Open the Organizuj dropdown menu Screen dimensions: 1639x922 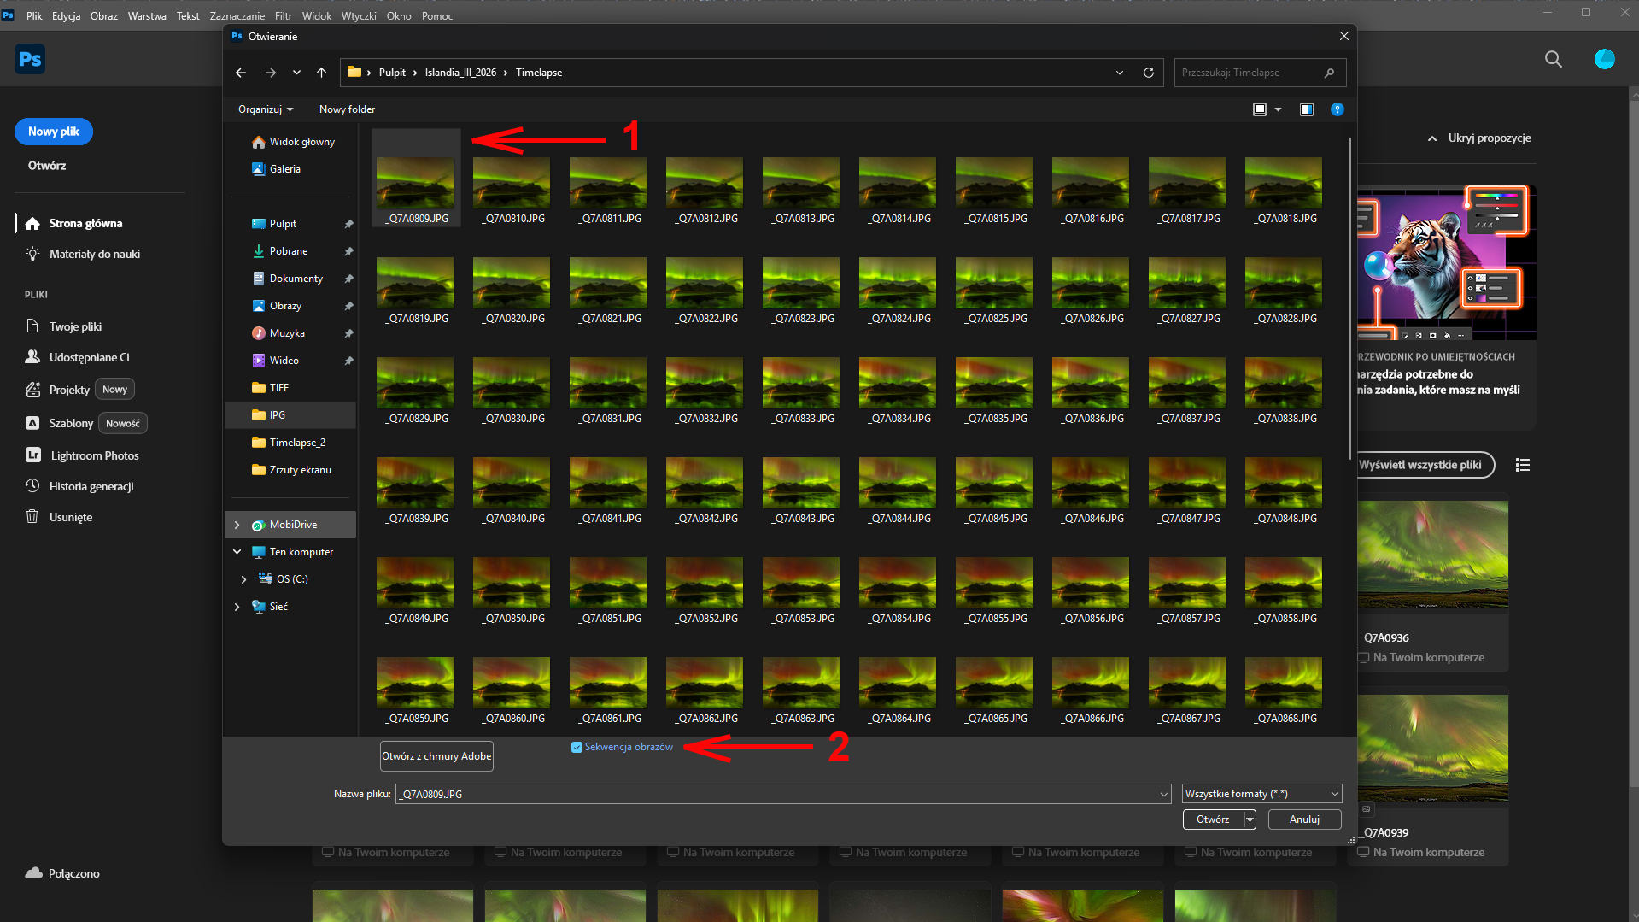(x=266, y=109)
